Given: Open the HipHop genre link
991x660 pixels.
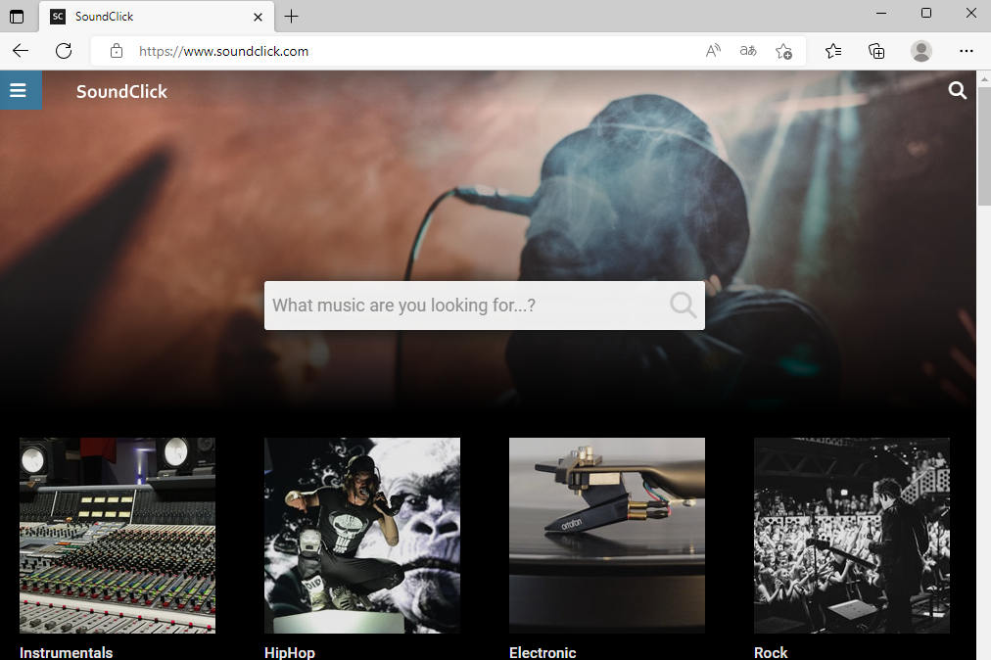Looking at the screenshot, I should coord(290,652).
